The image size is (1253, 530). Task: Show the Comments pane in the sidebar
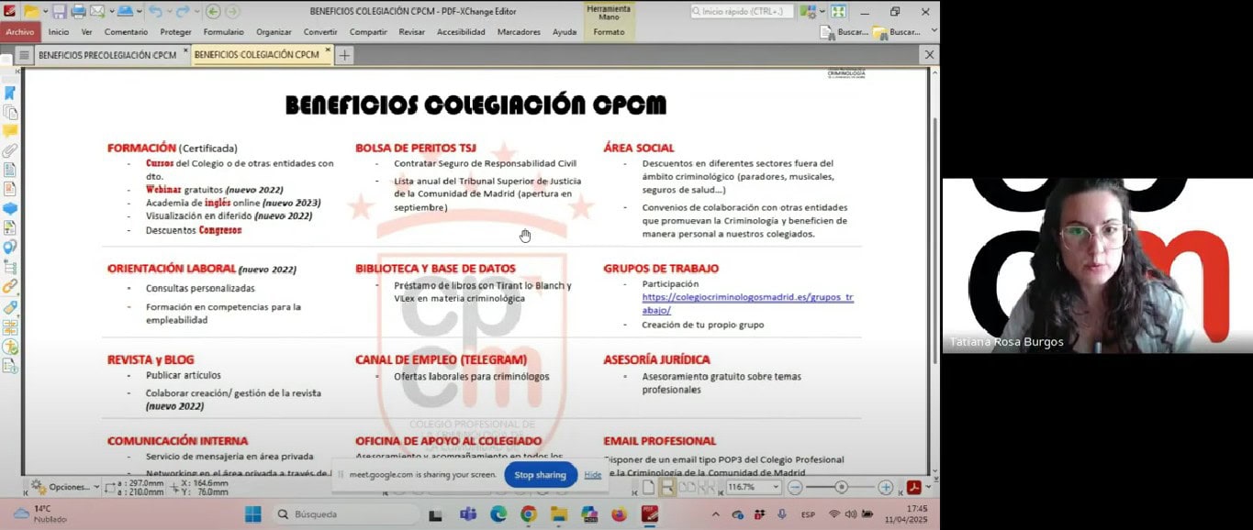[x=10, y=131]
